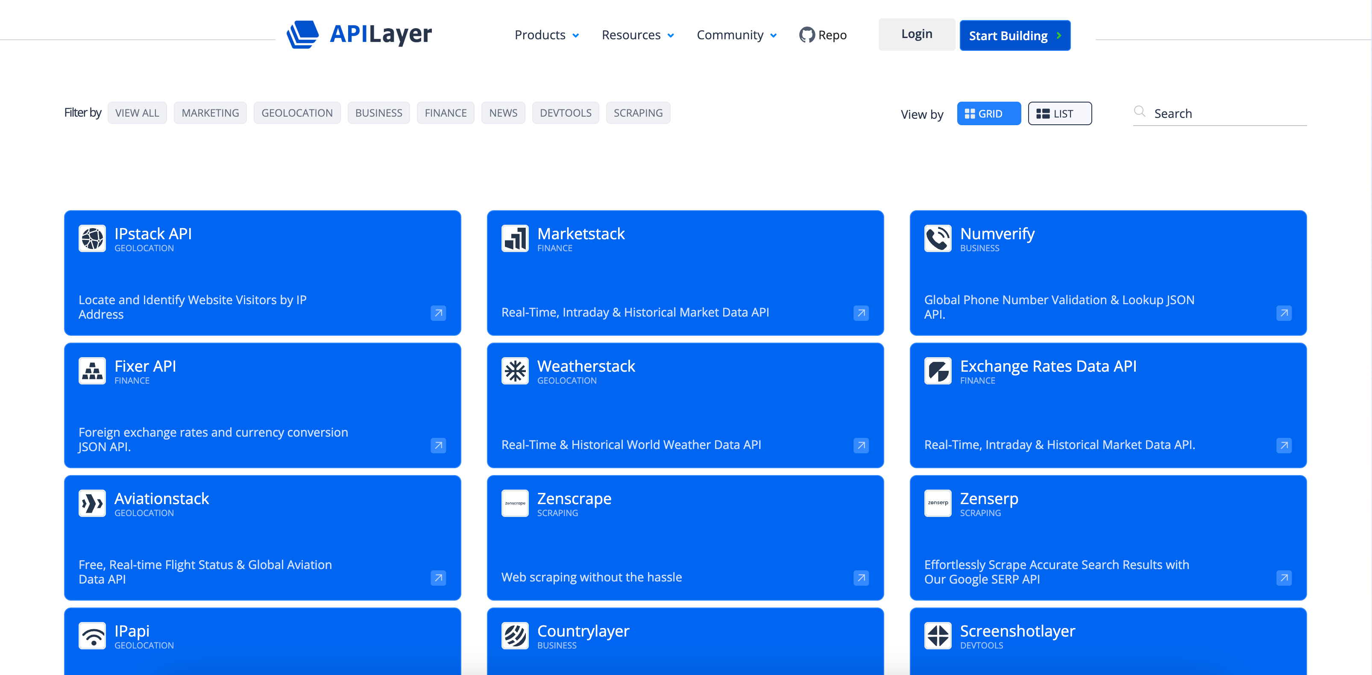1372x675 pixels.
Task: Click the IPapi card title
Action: pyautogui.click(x=132, y=631)
